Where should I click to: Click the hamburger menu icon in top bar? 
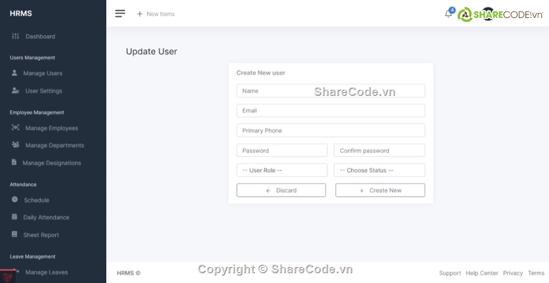[x=120, y=14]
